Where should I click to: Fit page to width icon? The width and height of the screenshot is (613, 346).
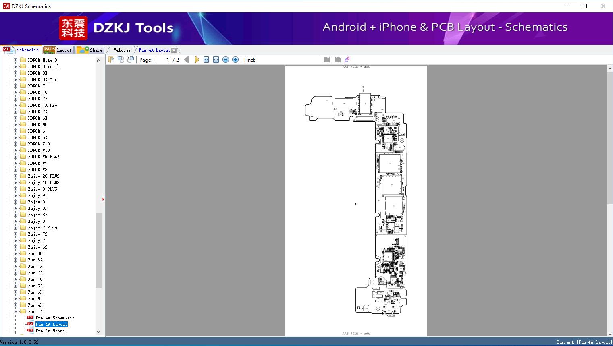(x=206, y=60)
